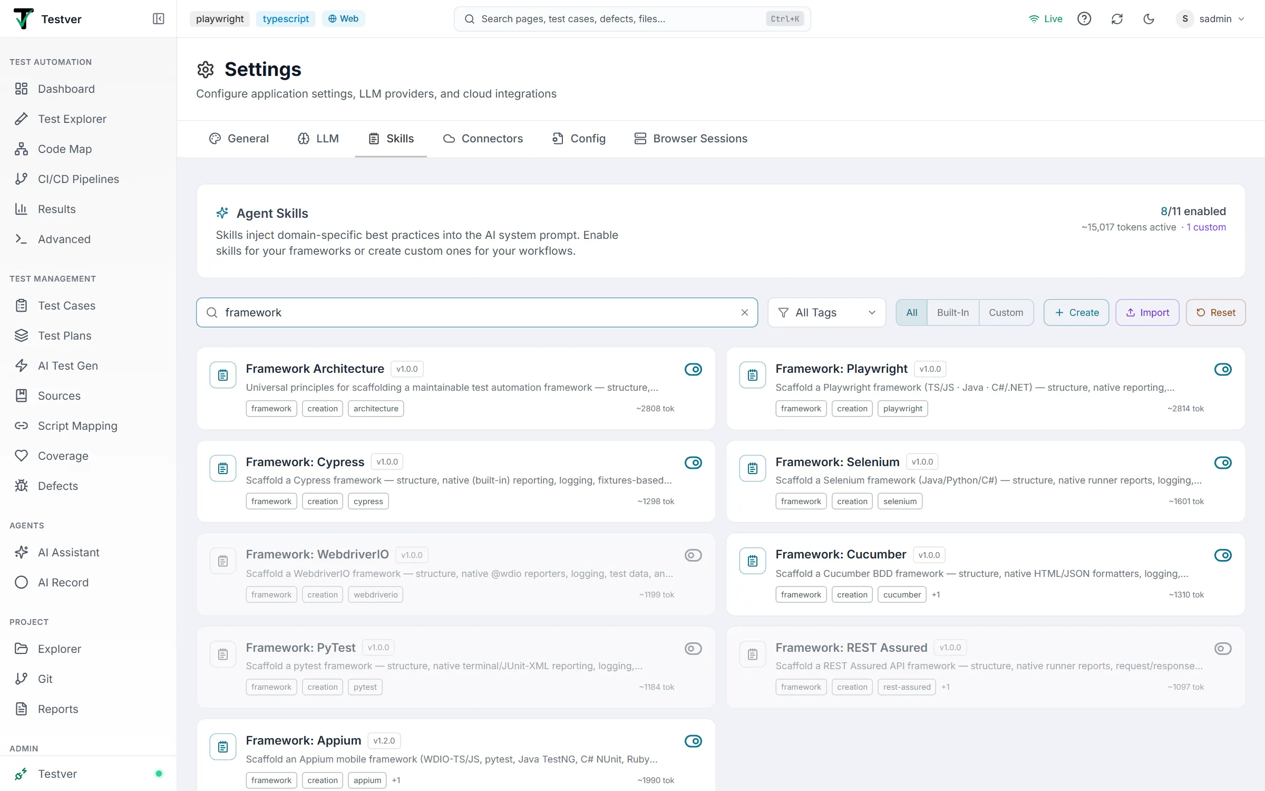Collapse the sidebar panel icon

pyautogui.click(x=158, y=19)
